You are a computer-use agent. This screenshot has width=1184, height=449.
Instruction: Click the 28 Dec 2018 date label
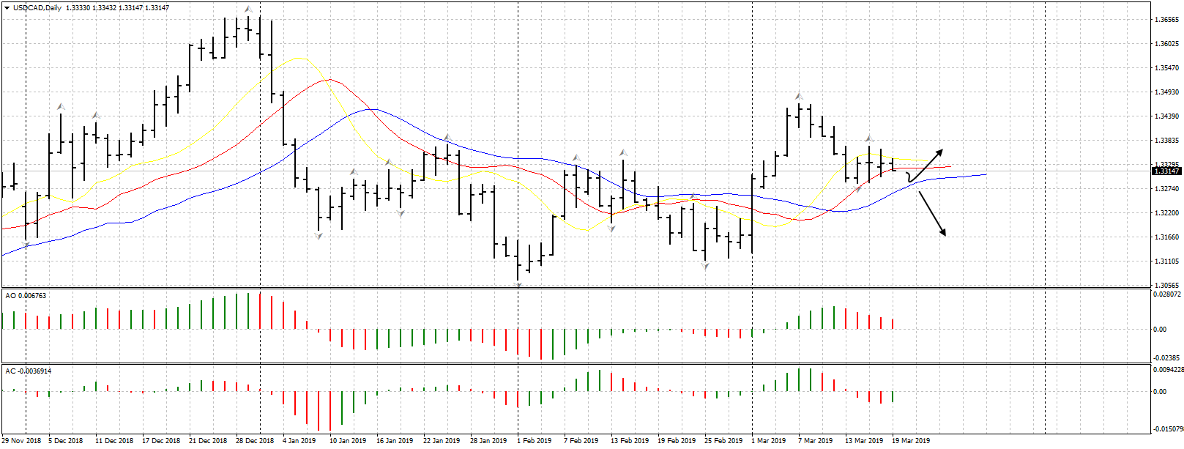(254, 441)
